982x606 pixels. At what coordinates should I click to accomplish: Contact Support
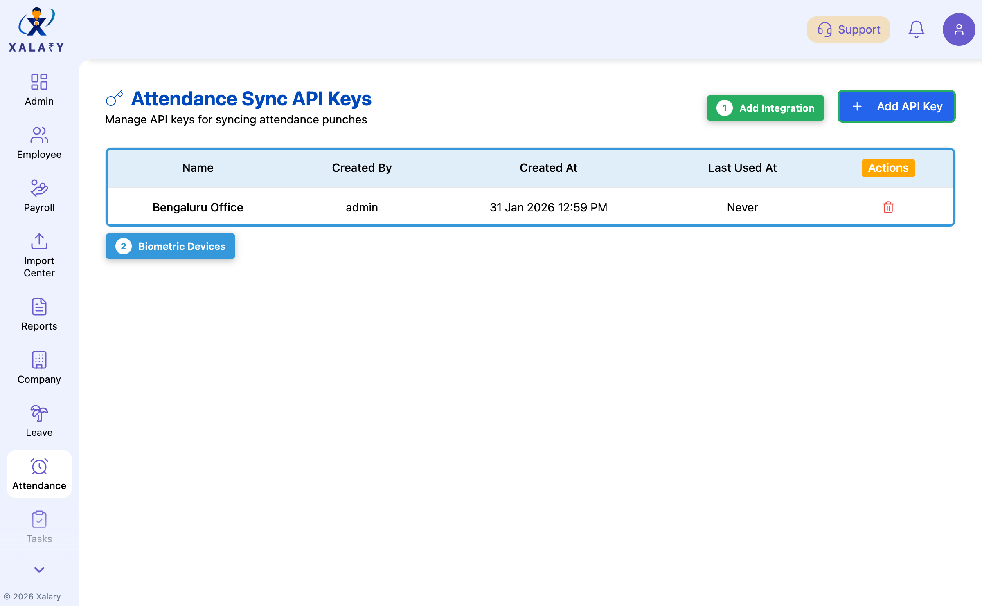(x=848, y=29)
